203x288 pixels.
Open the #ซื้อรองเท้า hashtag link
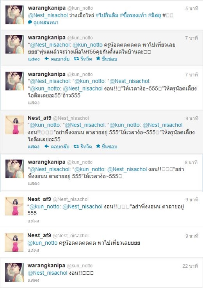click(133, 15)
